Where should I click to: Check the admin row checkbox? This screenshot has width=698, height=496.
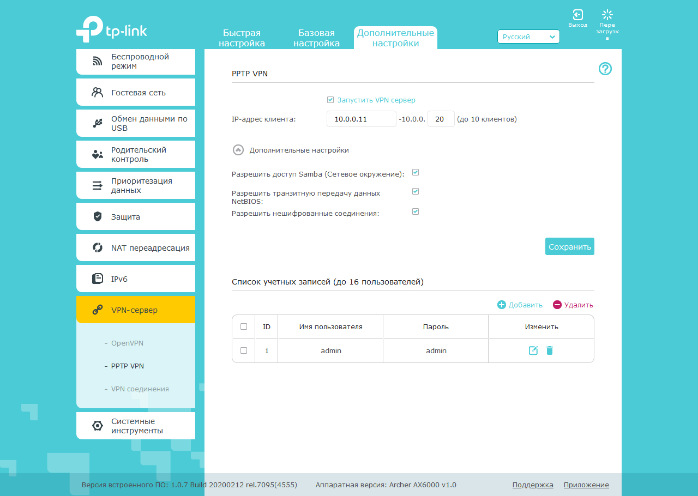tap(244, 350)
